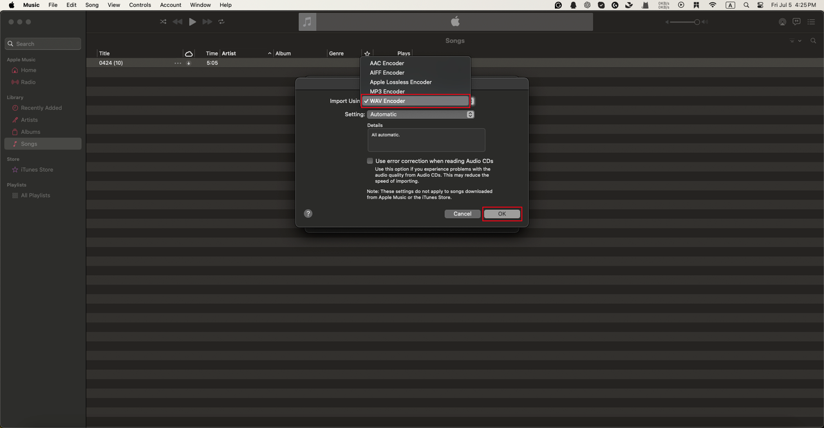
Task: Open the Help menu
Action: [x=225, y=5]
